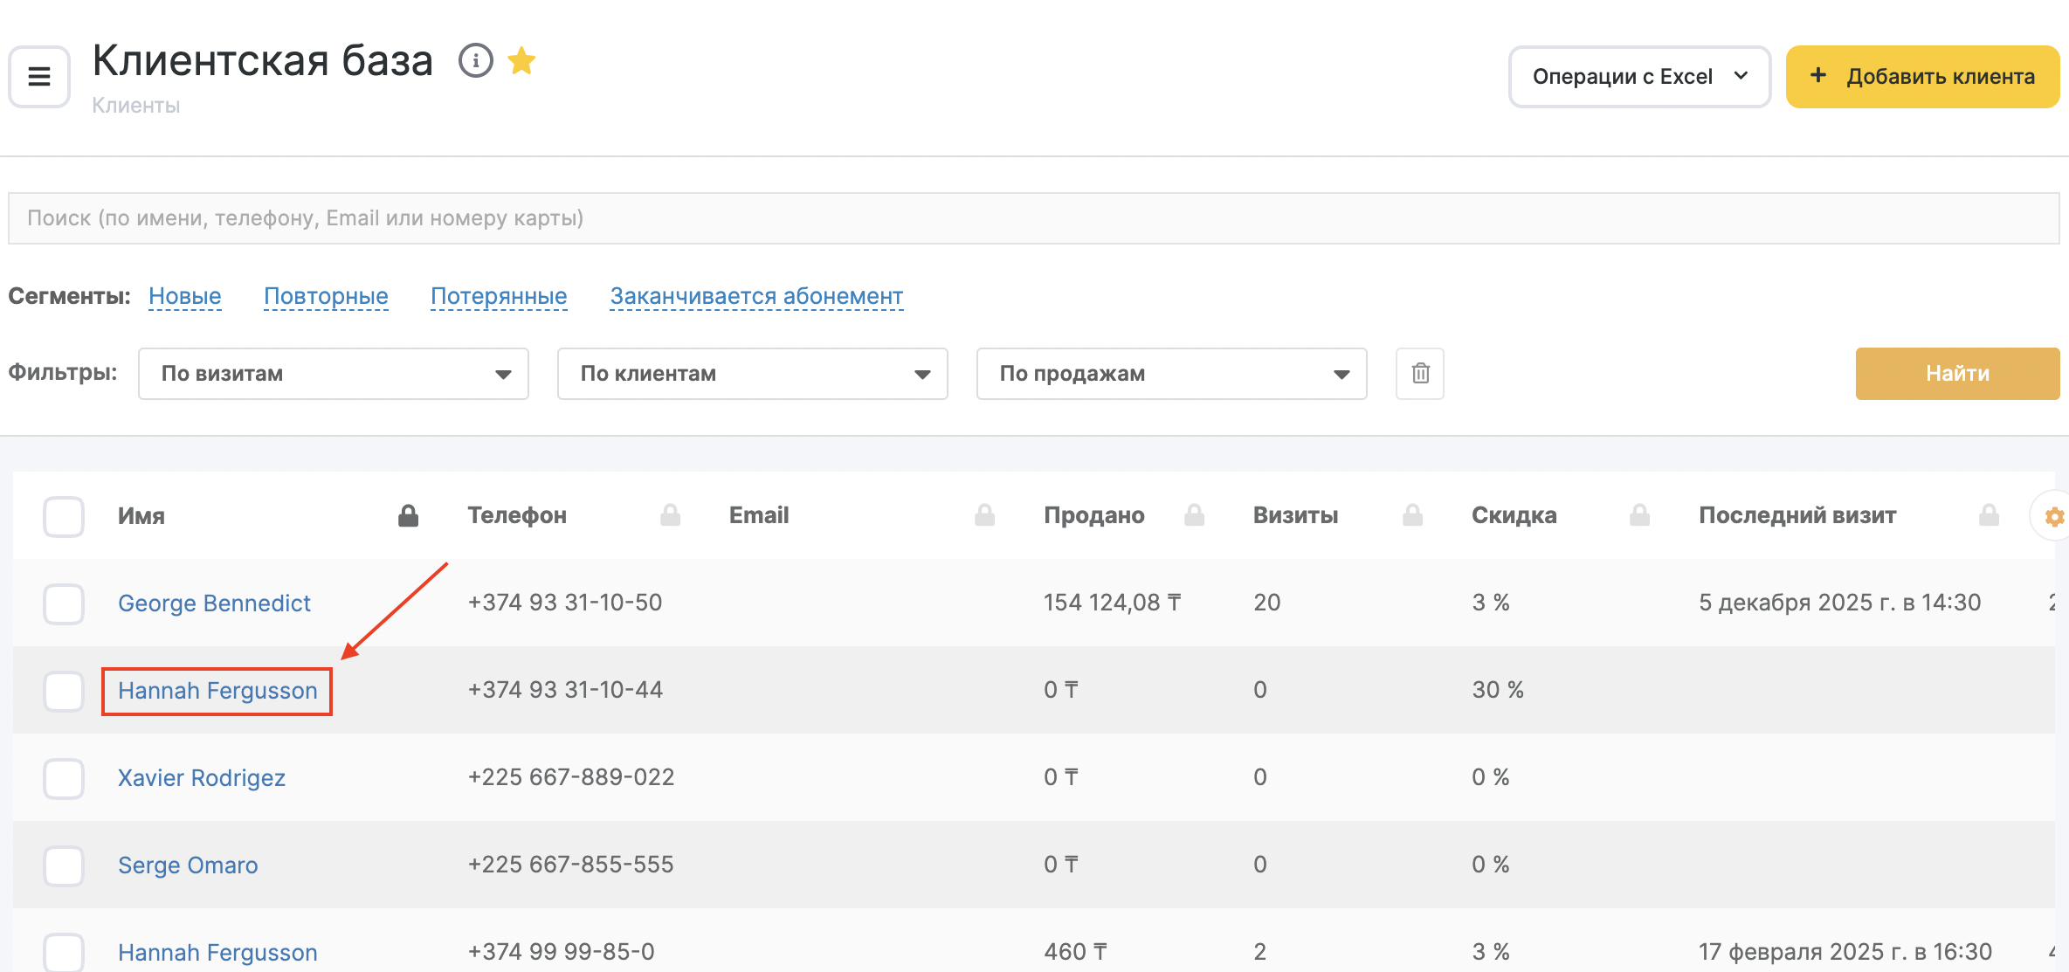Toggle the yellow favorite star
This screenshot has height=972, width=2069.
(521, 61)
